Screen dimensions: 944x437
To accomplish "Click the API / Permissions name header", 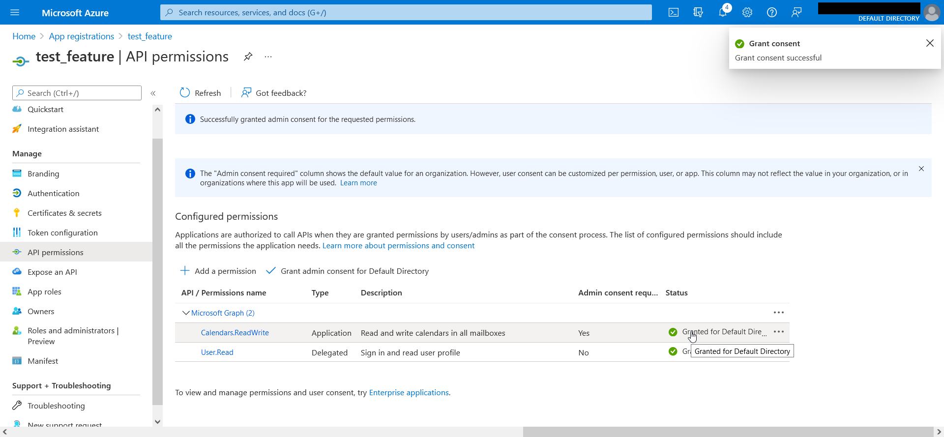I will tap(224, 293).
